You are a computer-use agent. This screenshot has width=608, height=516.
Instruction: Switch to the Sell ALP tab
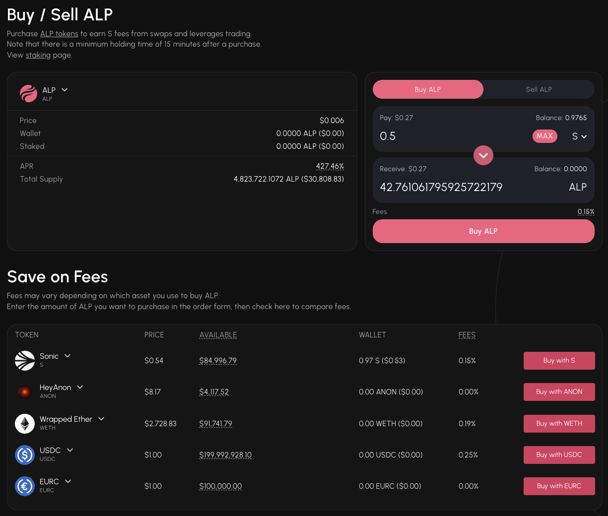coord(539,89)
